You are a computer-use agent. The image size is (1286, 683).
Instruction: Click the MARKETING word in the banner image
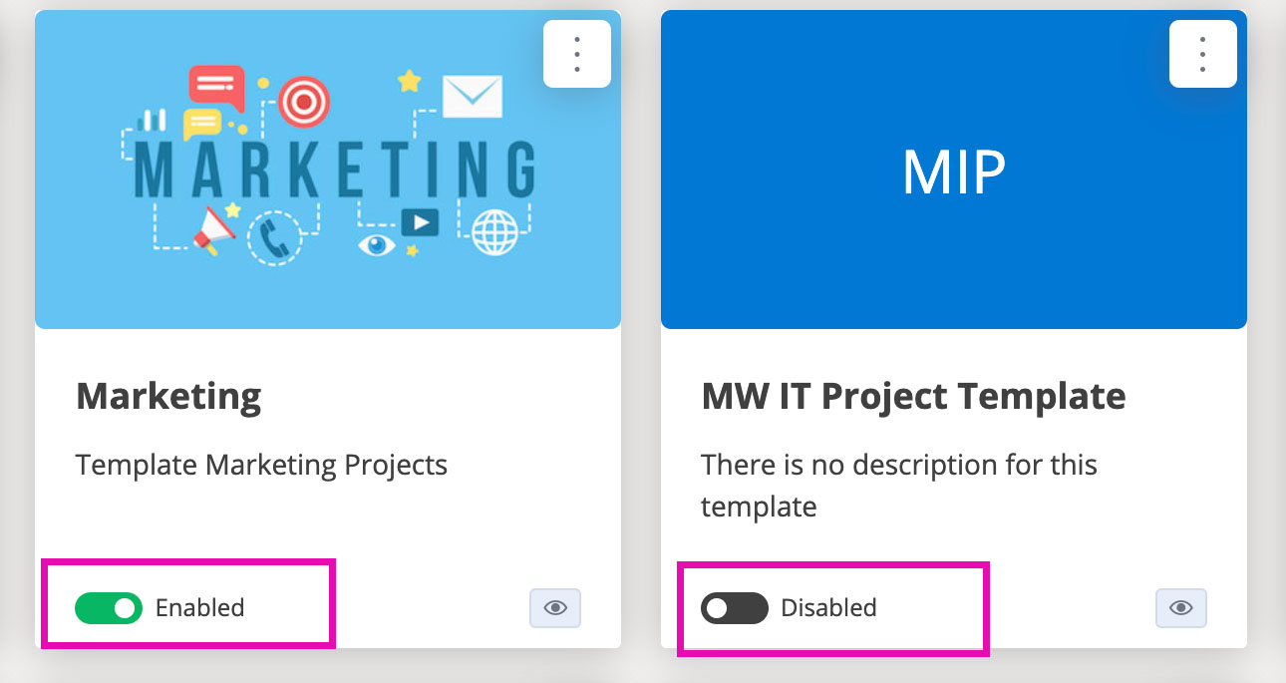coord(335,170)
